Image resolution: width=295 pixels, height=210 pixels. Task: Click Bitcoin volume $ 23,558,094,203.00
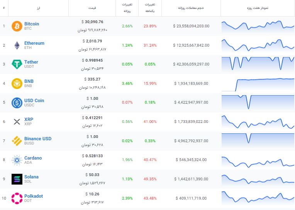(x=191, y=26)
